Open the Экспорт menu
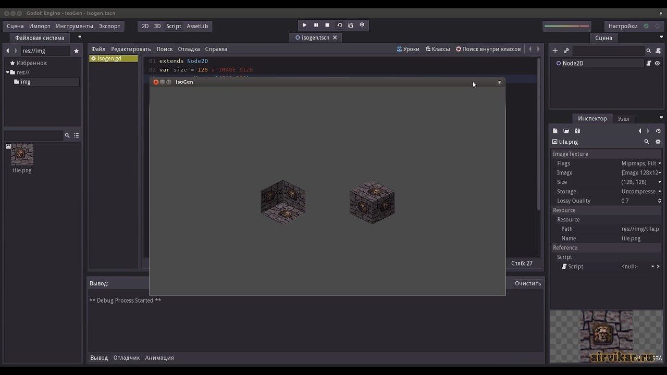Screen dimensions: 667x375 (x=109, y=26)
